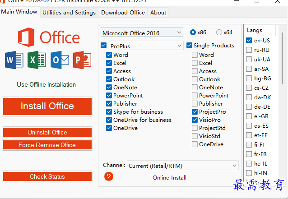Click the Excel app icon
This screenshot has height=199, width=288.
point(37,60)
